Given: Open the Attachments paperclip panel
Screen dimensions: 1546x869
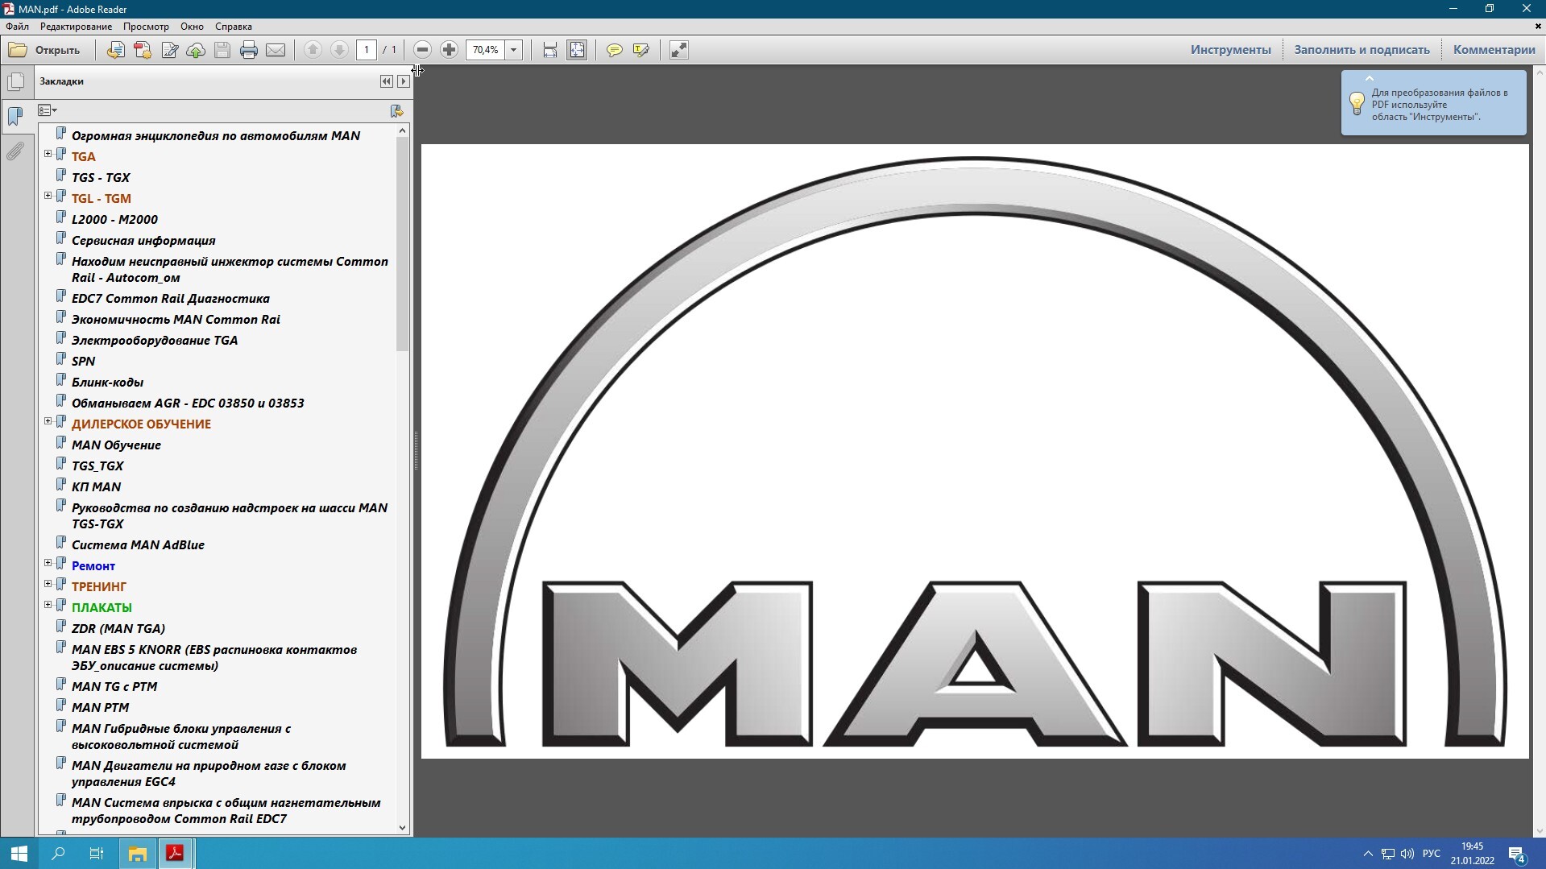Looking at the screenshot, I should (x=15, y=151).
